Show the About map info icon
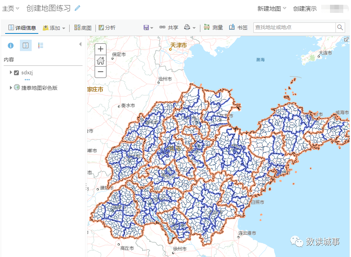Viewport: 351px width, 257px height. point(11,46)
